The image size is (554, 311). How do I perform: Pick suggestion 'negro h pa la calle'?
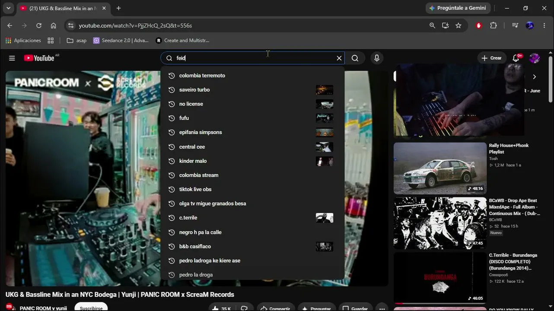pyautogui.click(x=252, y=232)
